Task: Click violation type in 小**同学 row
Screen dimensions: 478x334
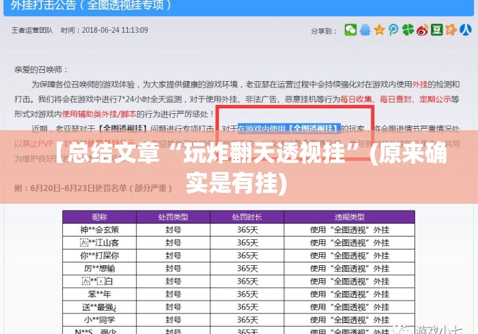Action: tap(350, 320)
